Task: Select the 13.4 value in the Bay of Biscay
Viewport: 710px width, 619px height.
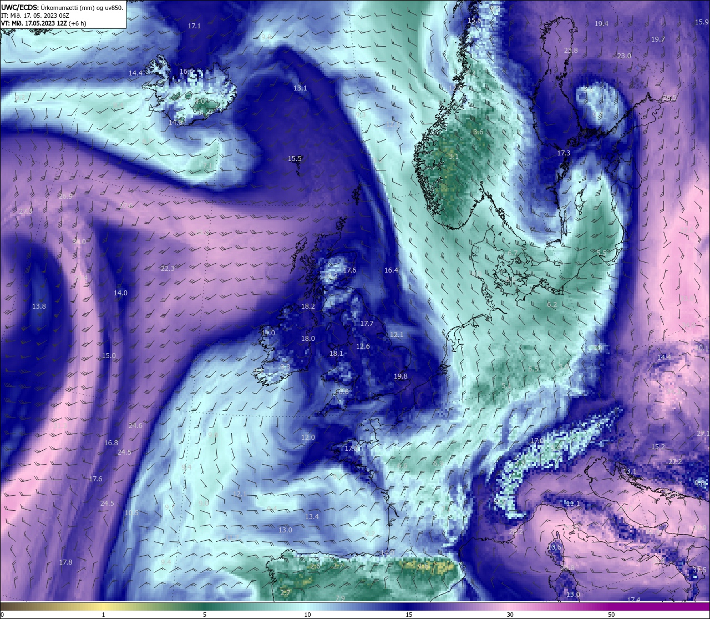Action: [312, 517]
